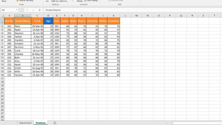This screenshot has height=125, width=222.
Task: Click the Class header cell
Action: [57, 21]
